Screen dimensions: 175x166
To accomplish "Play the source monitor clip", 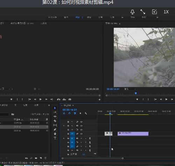I will [x=41, y=99].
